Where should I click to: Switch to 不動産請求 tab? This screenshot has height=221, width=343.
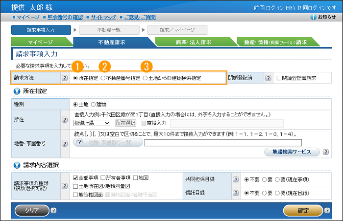point(112,42)
